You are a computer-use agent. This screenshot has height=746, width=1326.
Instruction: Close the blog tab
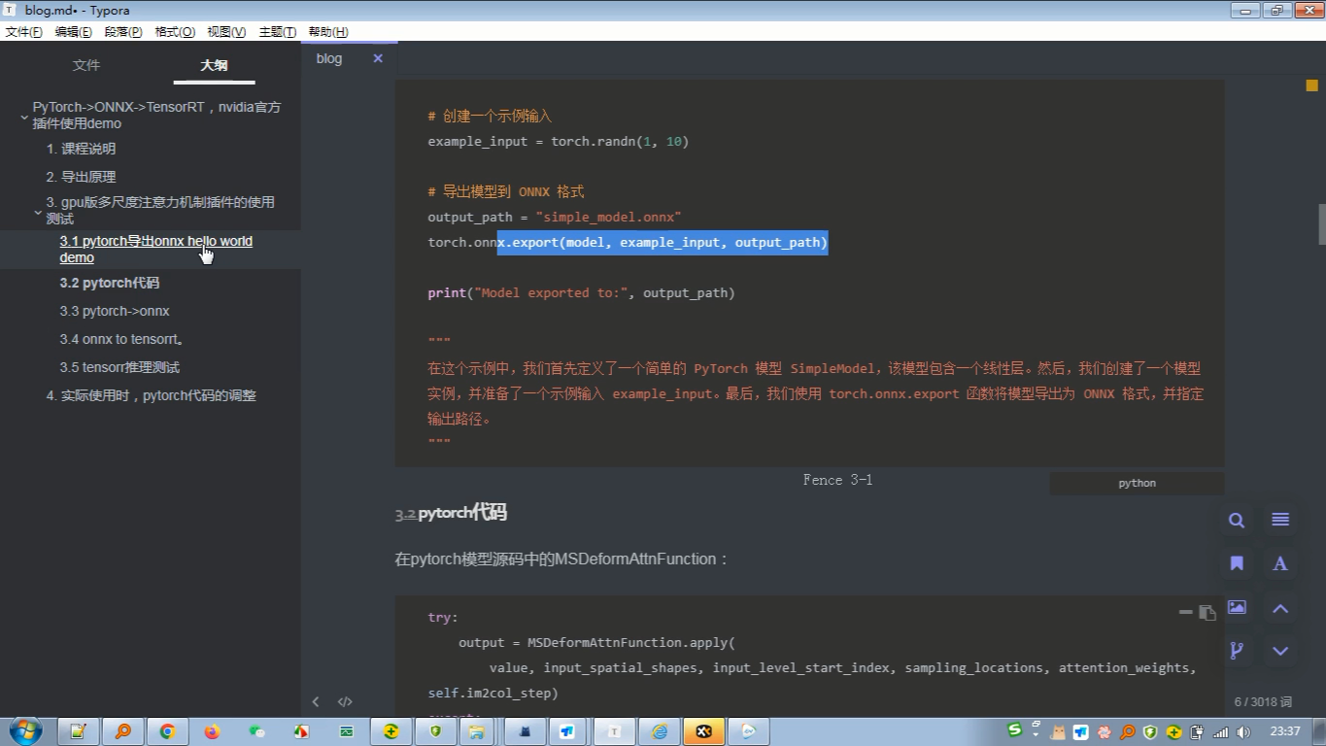[378, 58]
